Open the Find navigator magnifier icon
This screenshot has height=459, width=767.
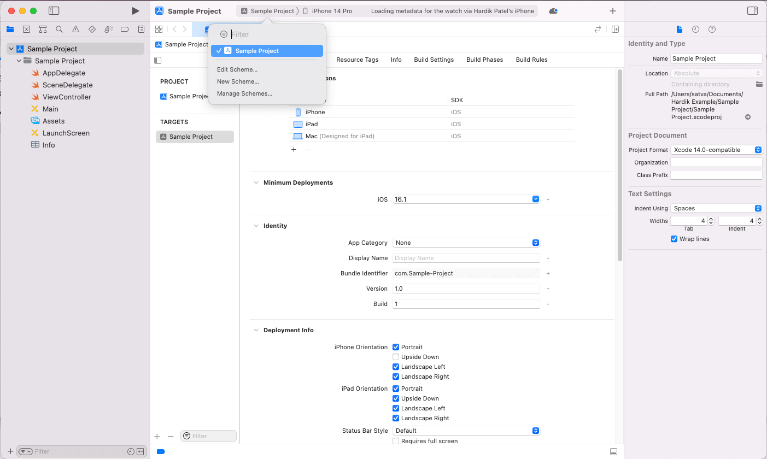coord(59,30)
